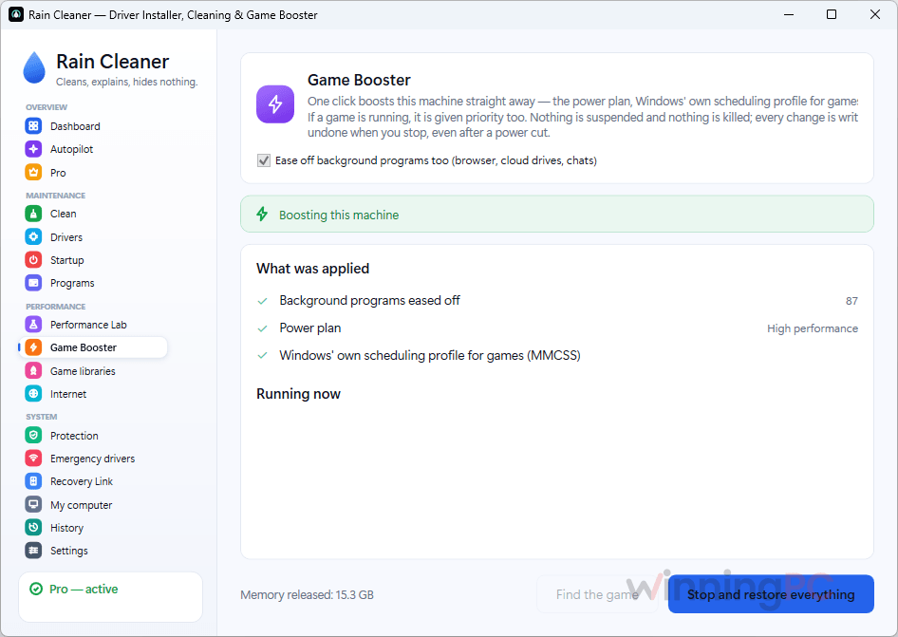Open Settings using the sliders icon

(x=33, y=551)
